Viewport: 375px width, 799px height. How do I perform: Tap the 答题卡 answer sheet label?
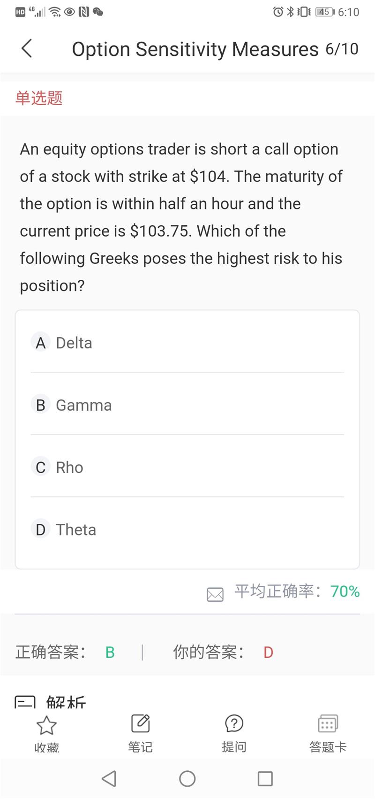(x=328, y=747)
